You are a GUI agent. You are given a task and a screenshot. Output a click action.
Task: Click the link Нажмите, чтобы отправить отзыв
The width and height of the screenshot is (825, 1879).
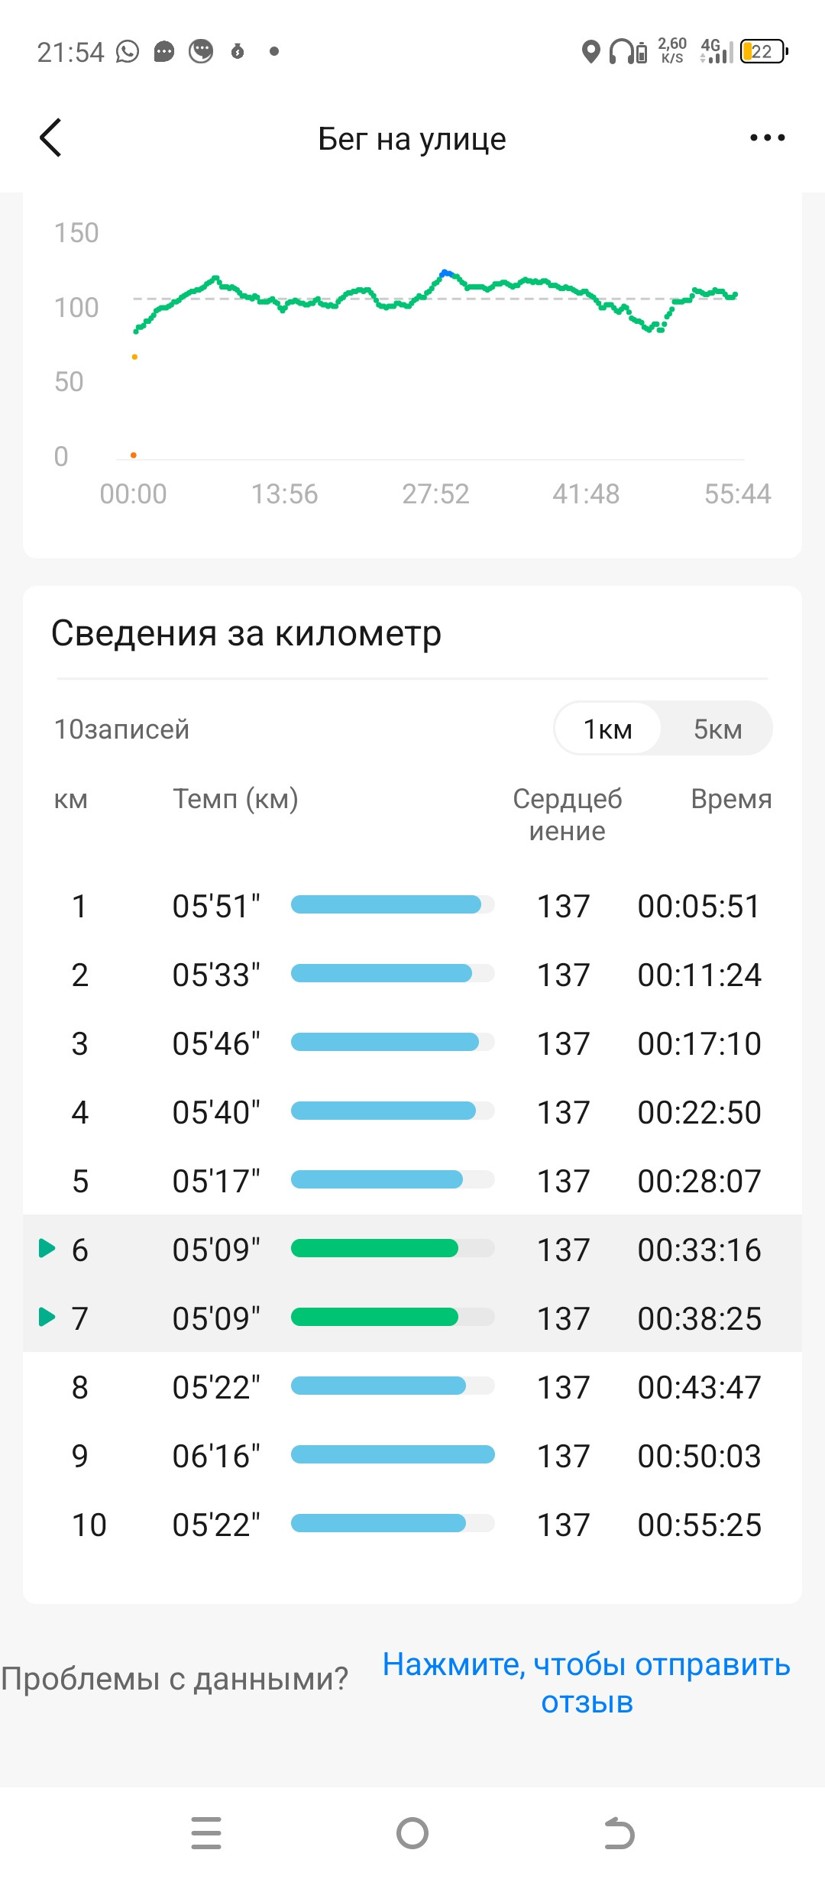click(x=587, y=1683)
